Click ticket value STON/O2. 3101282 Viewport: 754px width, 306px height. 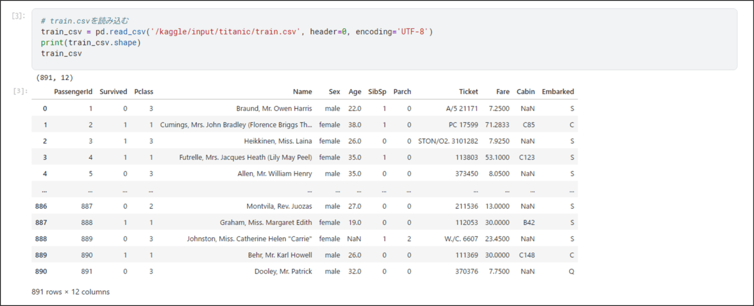click(448, 141)
